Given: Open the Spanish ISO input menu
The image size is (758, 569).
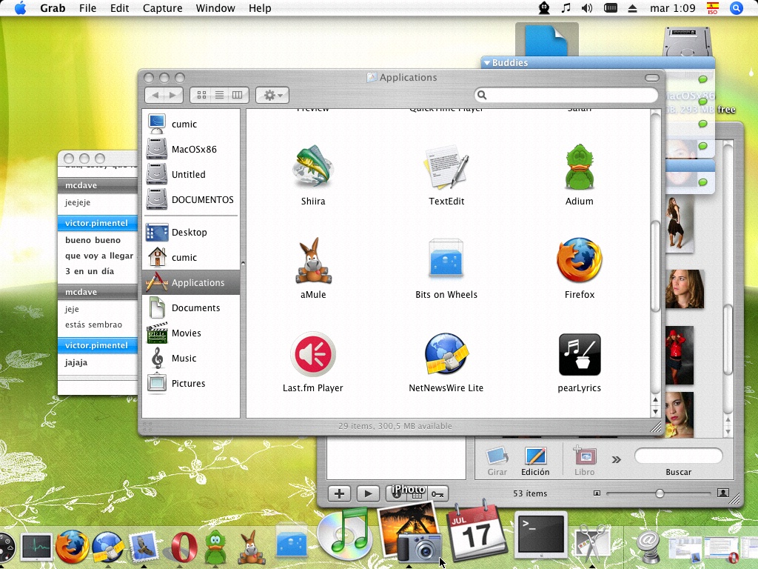Looking at the screenshot, I should 713,7.
